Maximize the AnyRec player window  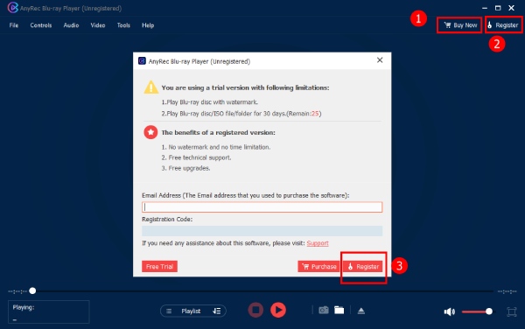pos(498,8)
